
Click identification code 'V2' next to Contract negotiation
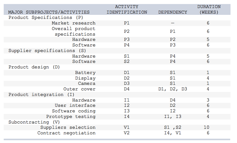127,133
